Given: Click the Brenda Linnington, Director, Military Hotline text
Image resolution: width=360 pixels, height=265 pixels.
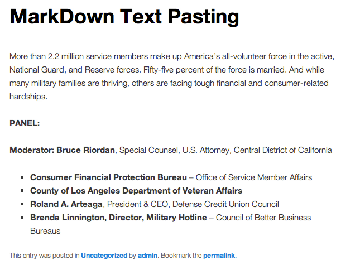Looking at the screenshot, I should [x=118, y=218].
